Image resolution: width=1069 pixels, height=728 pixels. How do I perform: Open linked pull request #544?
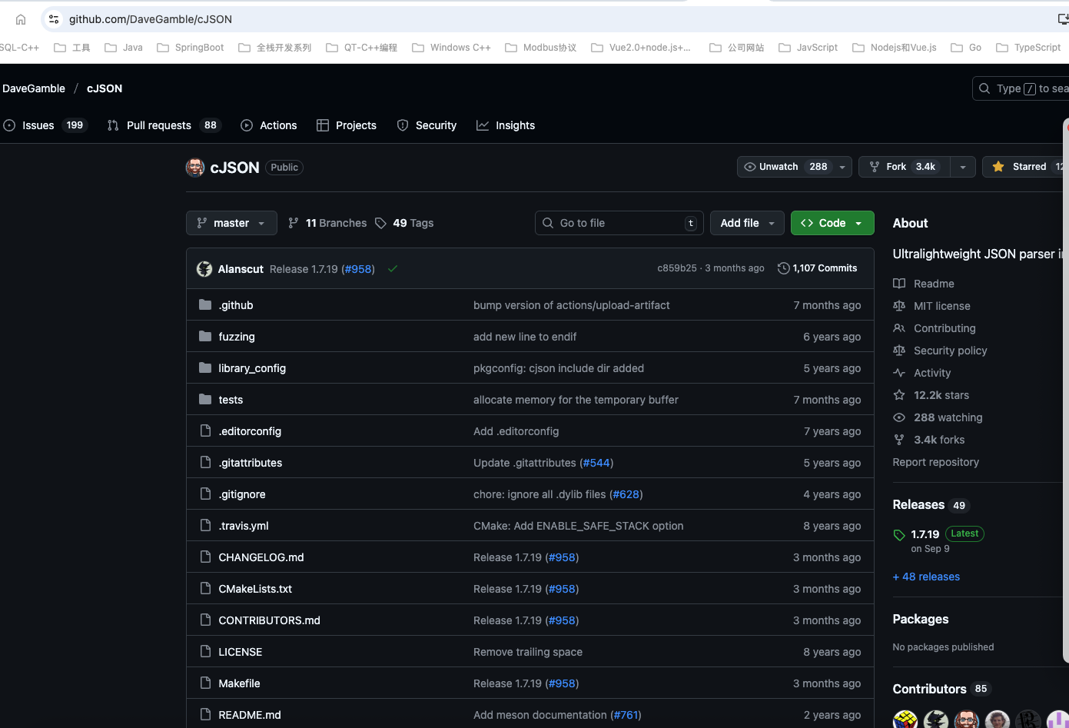pyautogui.click(x=596, y=463)
